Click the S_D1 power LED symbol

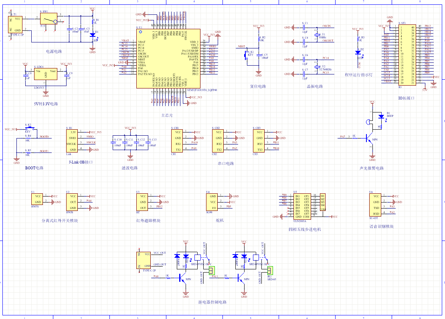(x=93, y=35)
